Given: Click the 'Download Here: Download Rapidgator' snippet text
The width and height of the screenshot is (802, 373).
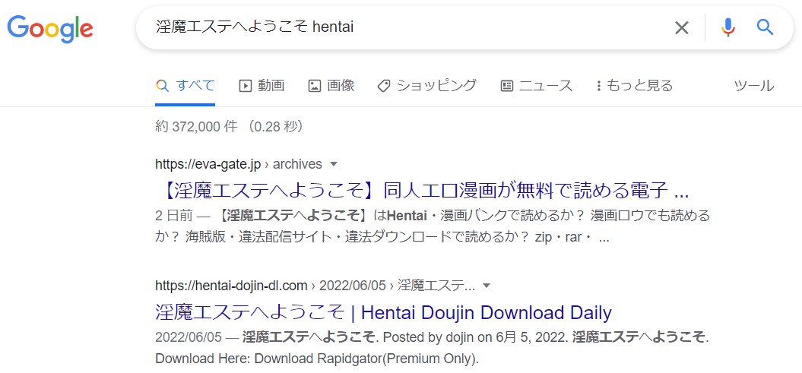Looking at the screenshot, I should tap(269, 359).
